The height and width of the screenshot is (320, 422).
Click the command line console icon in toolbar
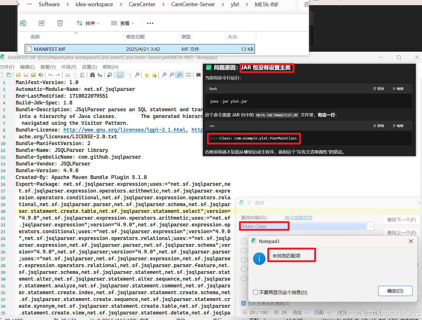tap(199, 75)
